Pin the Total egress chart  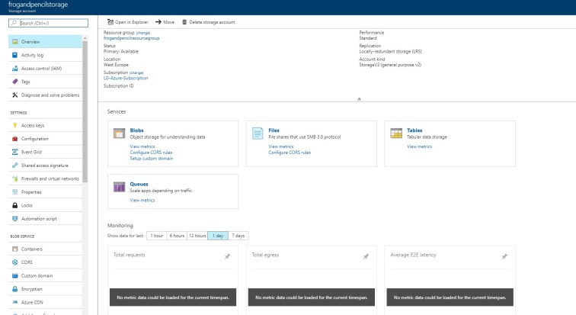(366, 257)
